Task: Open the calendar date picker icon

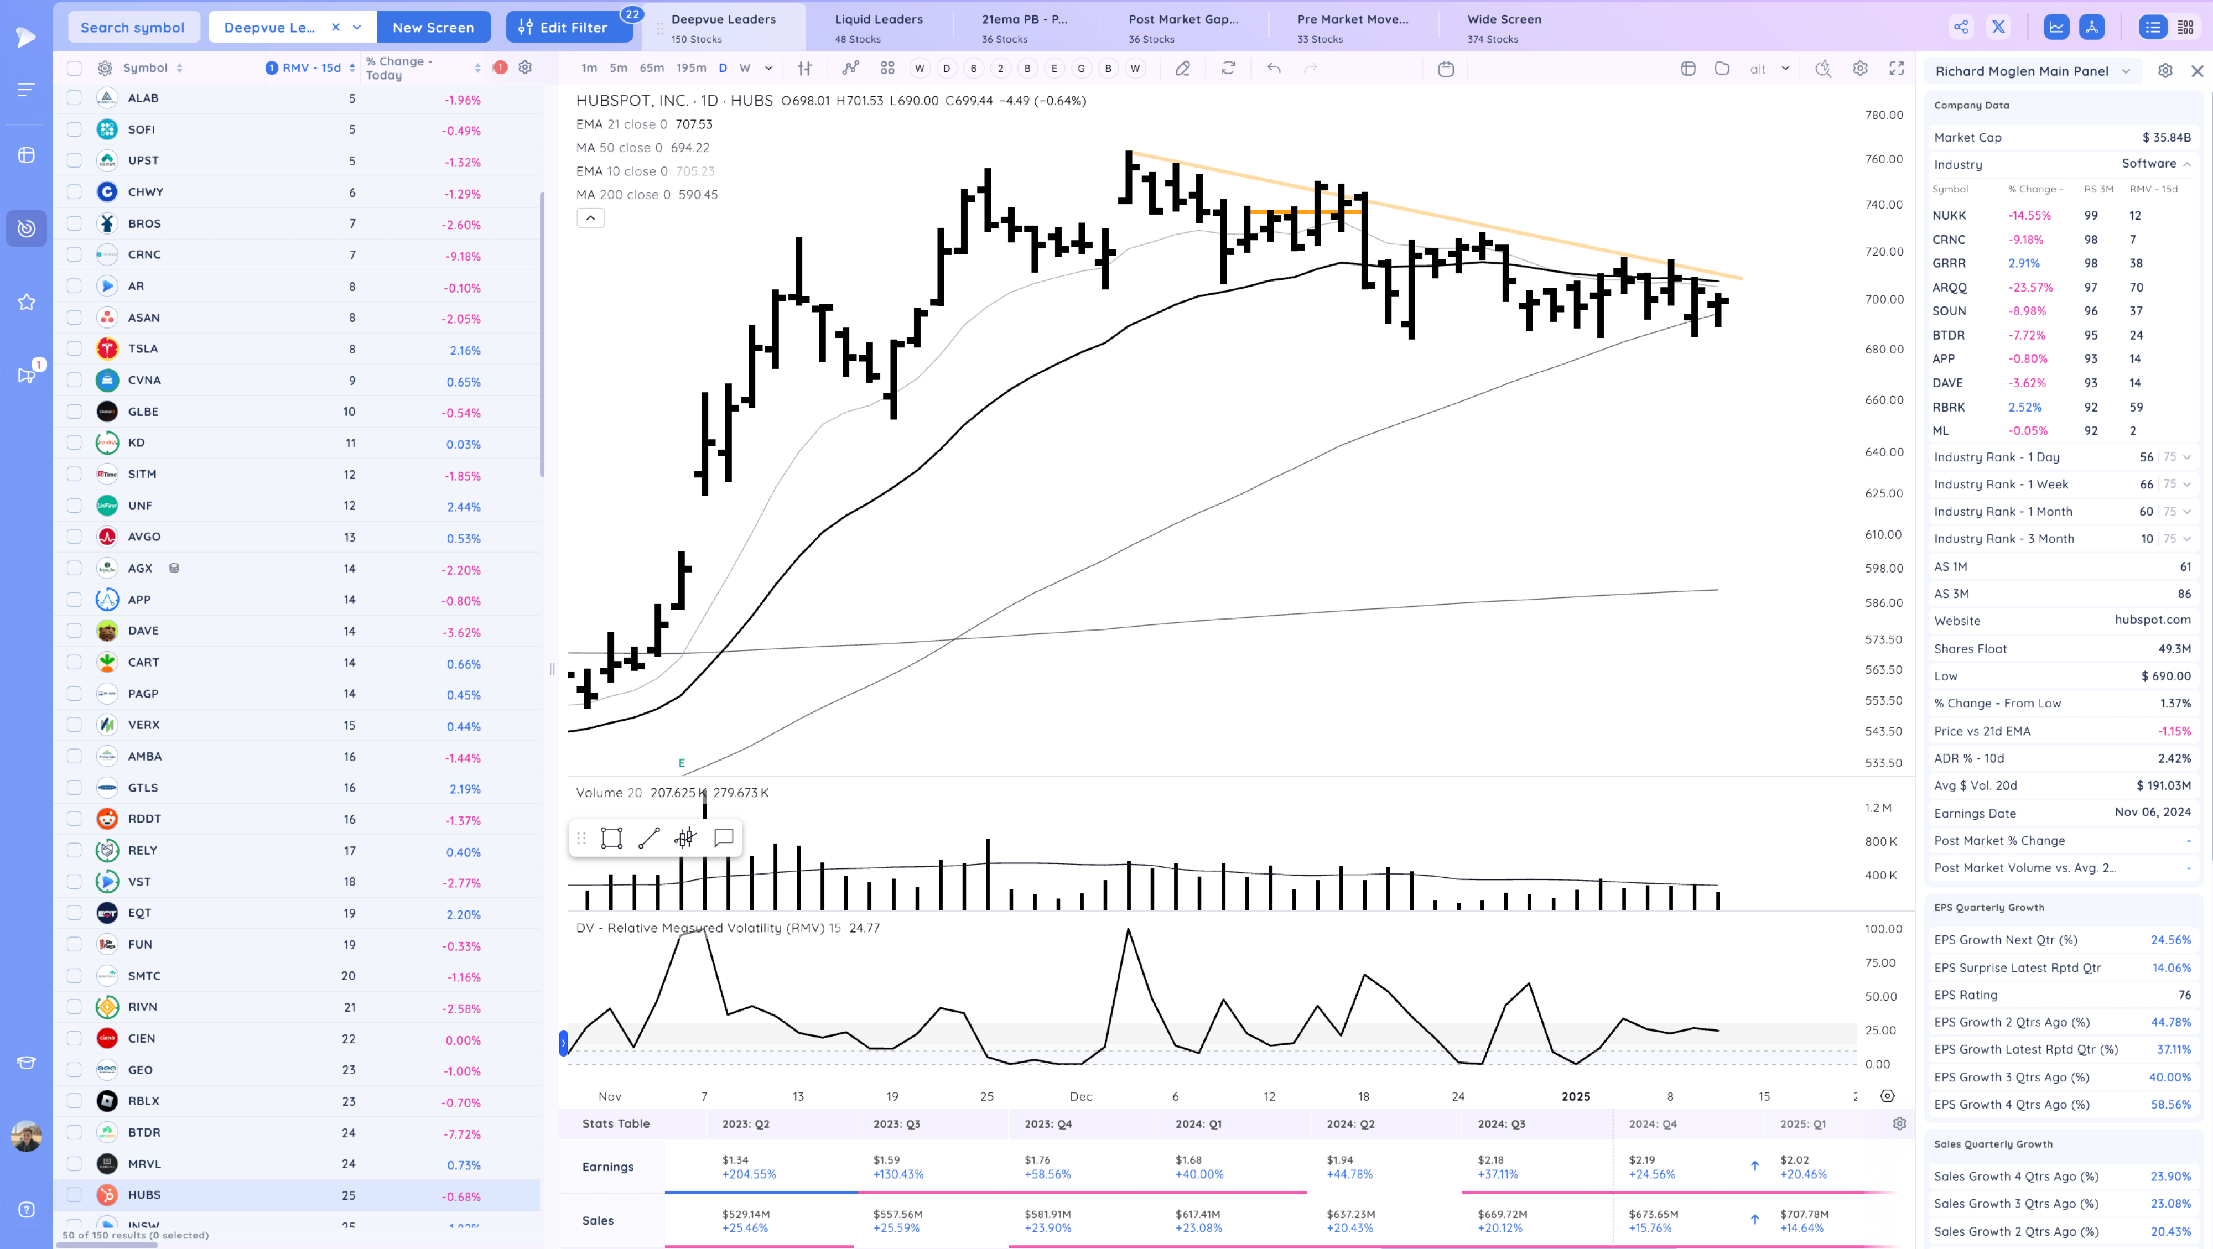Action: pyautogui.click(x=1446, y=69)
